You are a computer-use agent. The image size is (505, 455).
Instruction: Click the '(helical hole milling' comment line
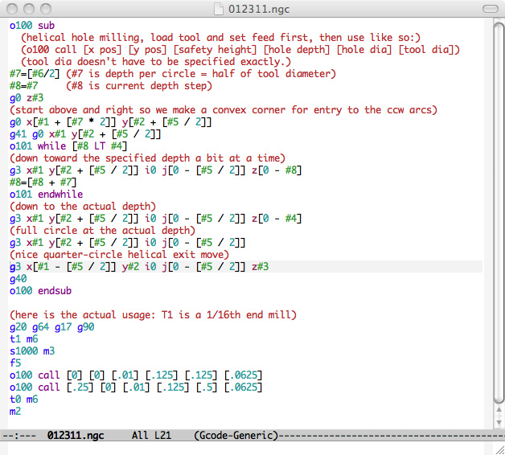pos(220,38)
